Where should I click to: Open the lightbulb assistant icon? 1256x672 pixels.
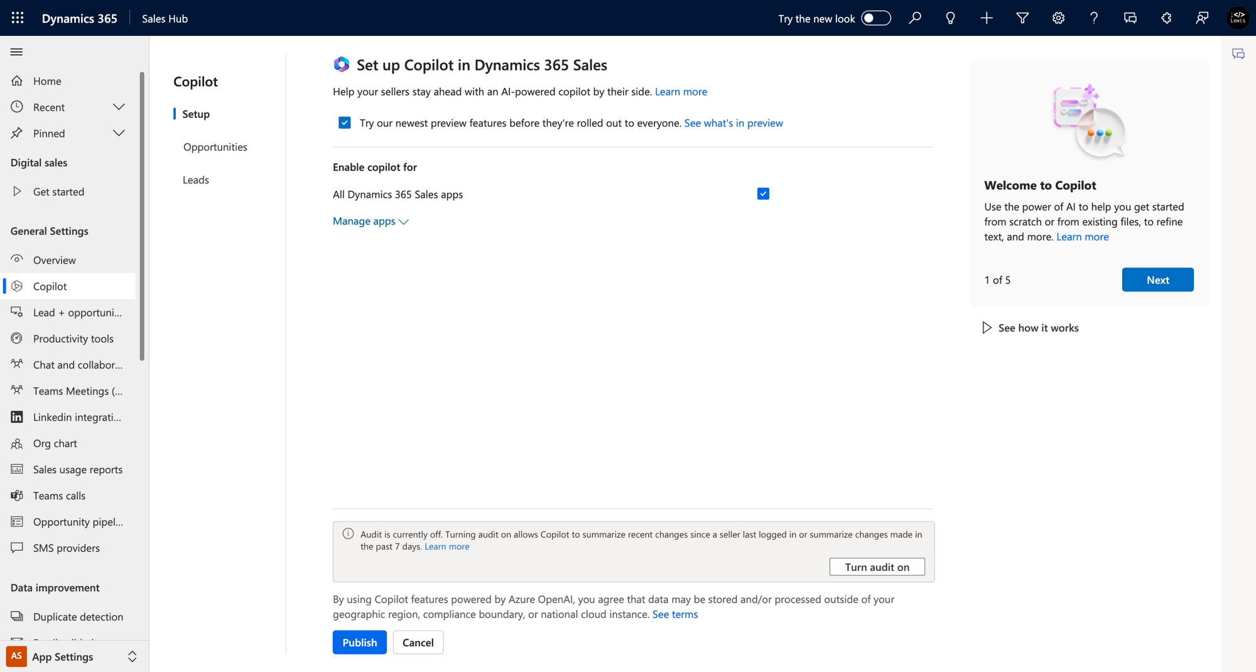point(950,18)
